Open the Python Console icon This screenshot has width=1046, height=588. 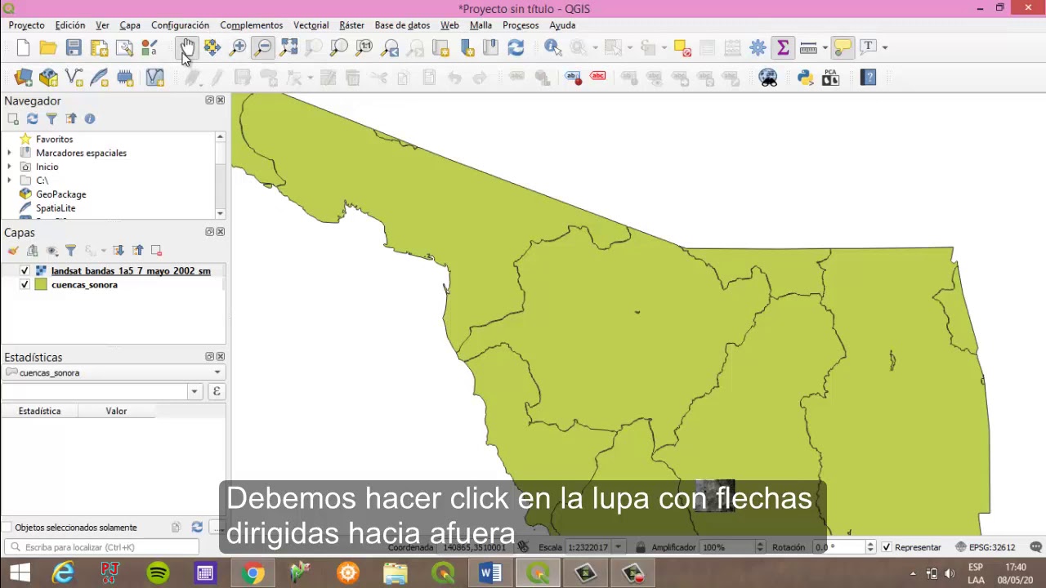click(805, 78)
